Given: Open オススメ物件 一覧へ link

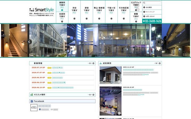Looking at the screenshot, I should point(91,95).
